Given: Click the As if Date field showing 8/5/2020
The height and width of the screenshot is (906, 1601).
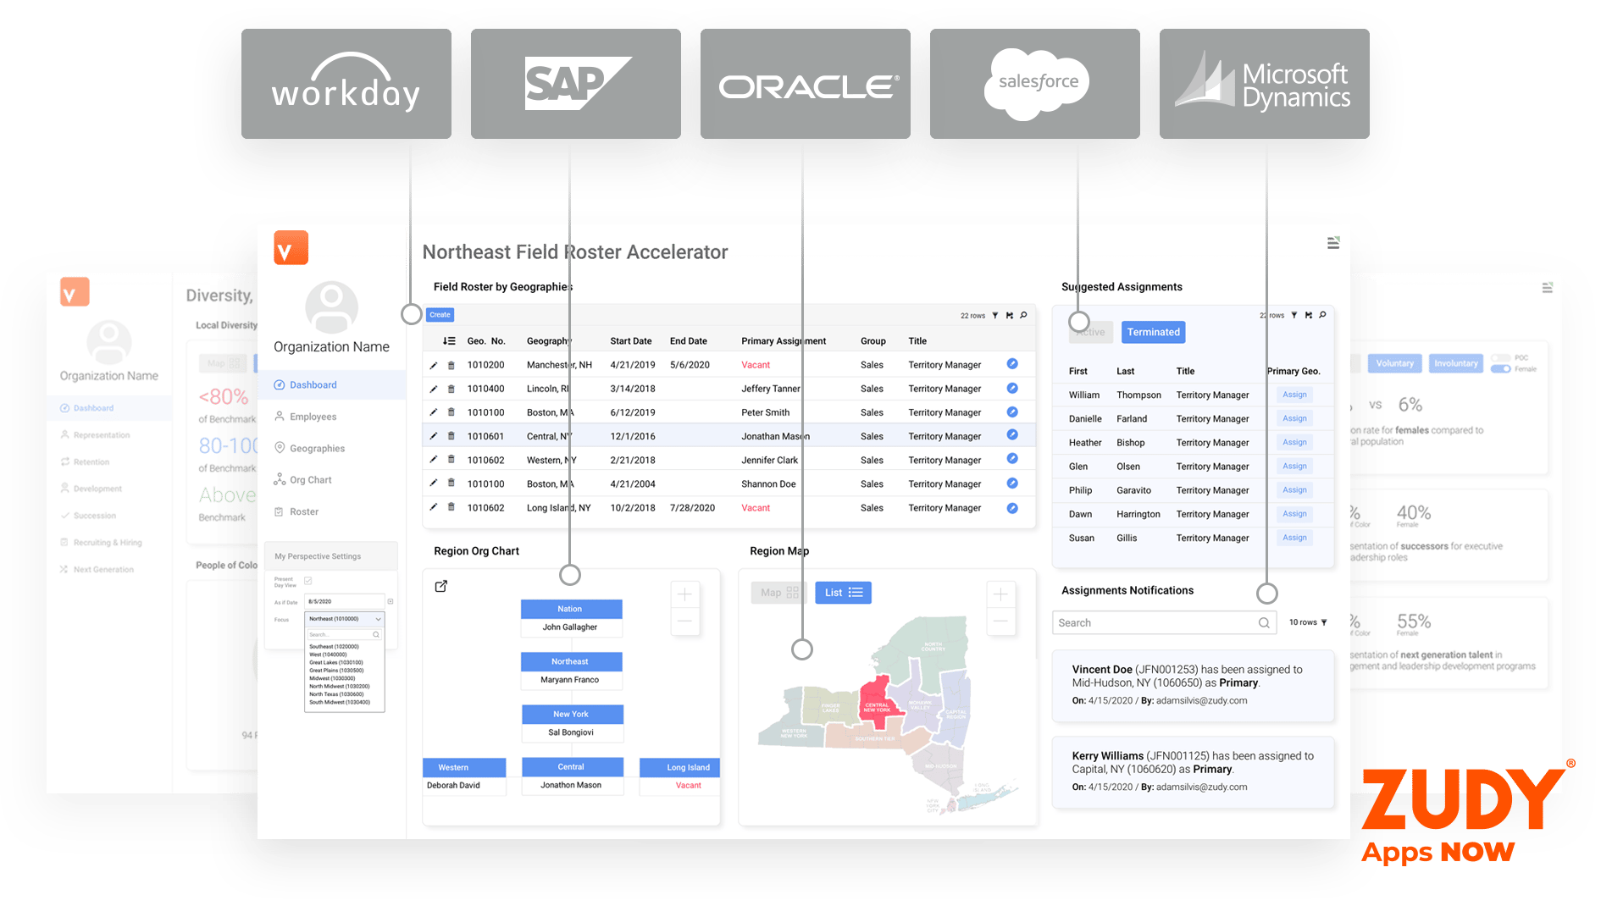Looking at the screenshot, I should (x=345, y=602).
